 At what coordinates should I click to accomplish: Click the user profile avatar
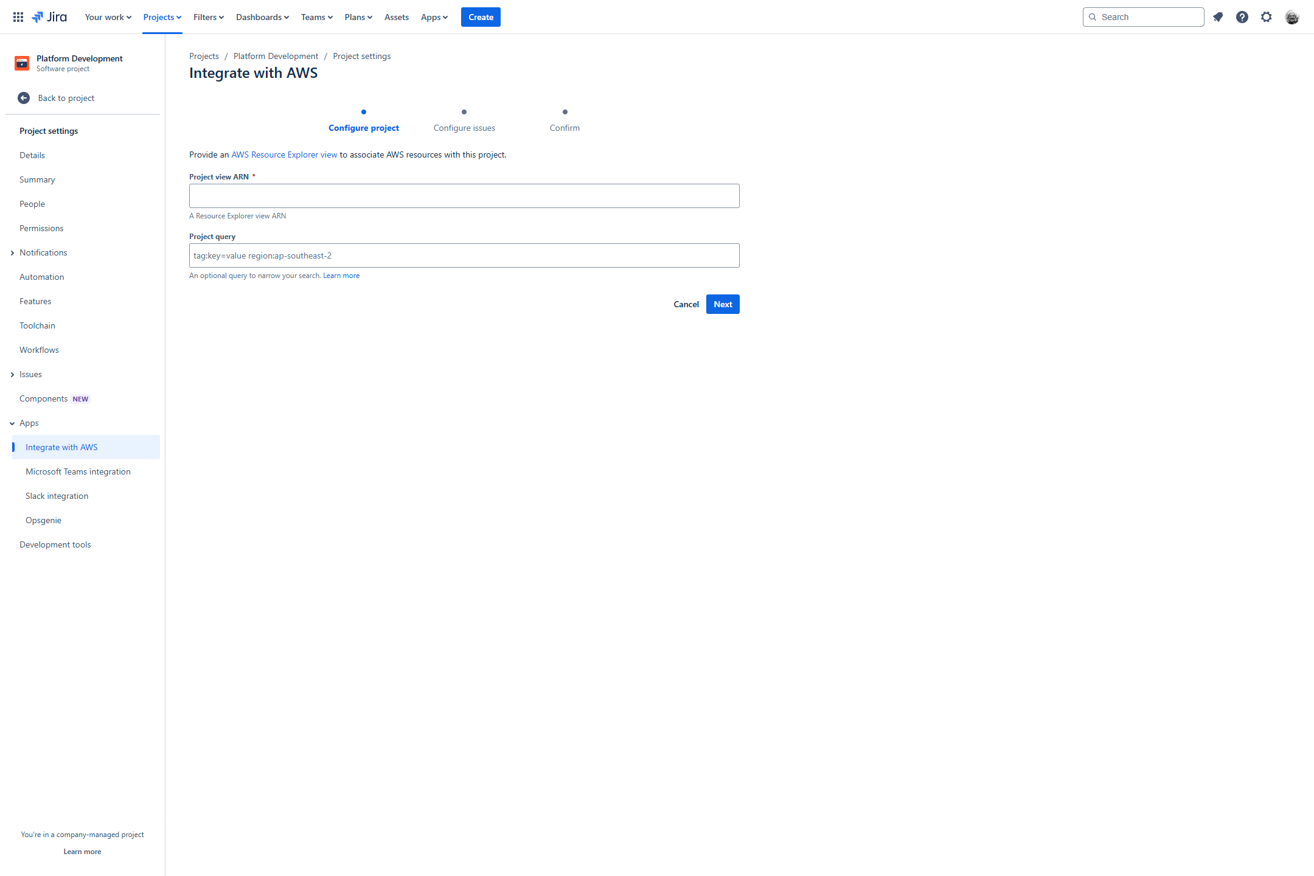point(1292,17)
